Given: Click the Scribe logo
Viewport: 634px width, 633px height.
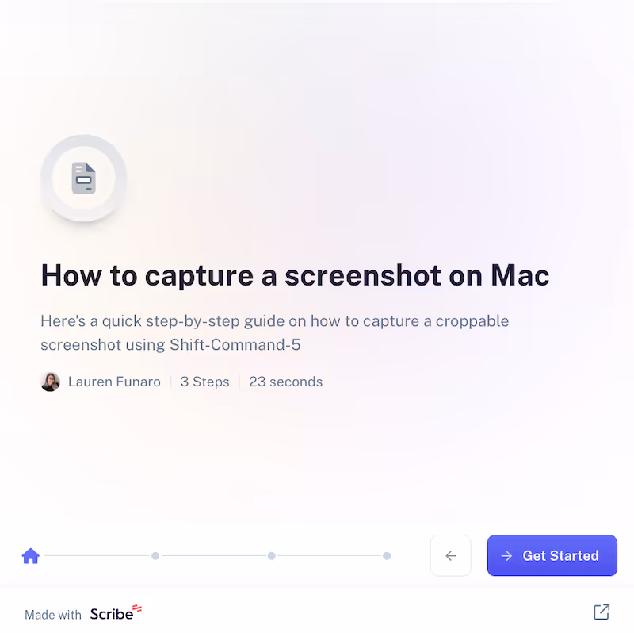Looking at the screenshot, I should (116, 612).
